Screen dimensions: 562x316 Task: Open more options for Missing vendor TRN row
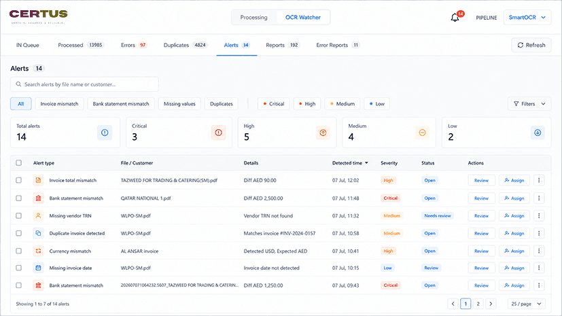[x=539, y=215]
